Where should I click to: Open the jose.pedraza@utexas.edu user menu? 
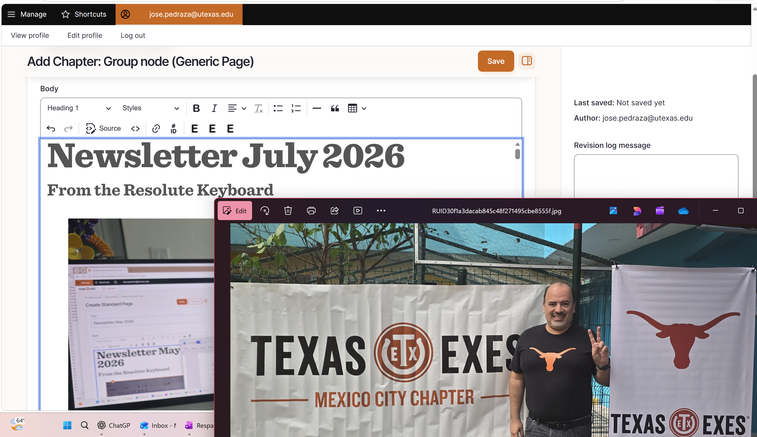(x=179, y=14)
